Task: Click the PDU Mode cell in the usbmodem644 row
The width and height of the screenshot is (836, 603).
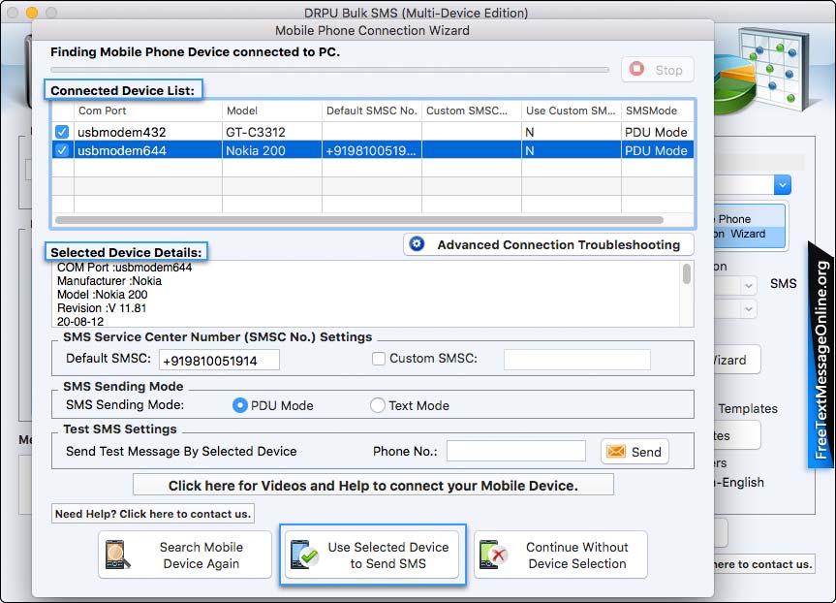Action: click(658, 150)
